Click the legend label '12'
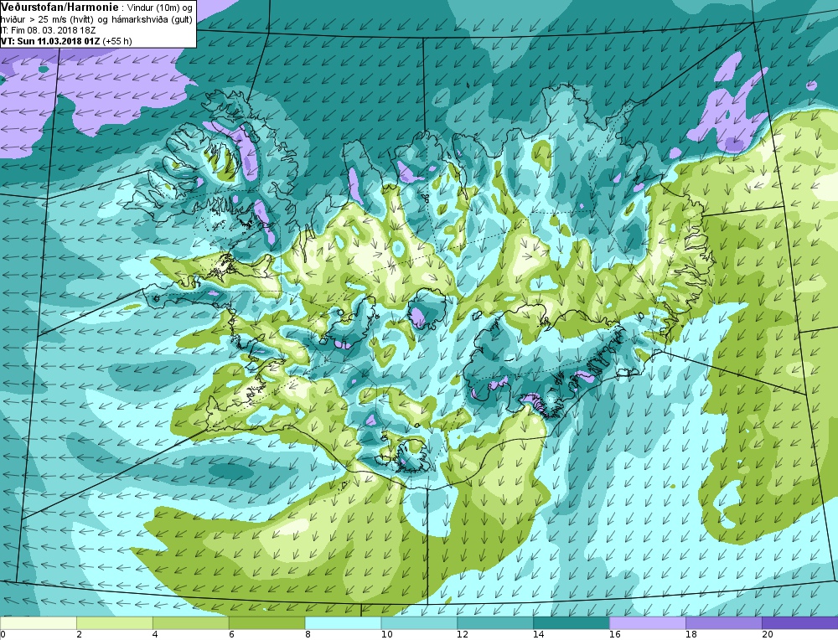Screen dimensions: 838x640 tap(463, 635)
